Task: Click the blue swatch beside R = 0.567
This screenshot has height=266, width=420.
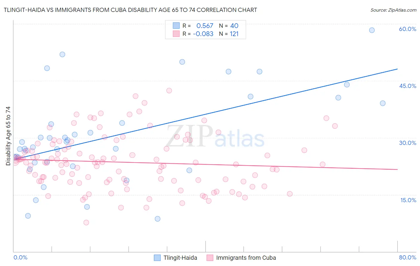Action: pos(176,26)
